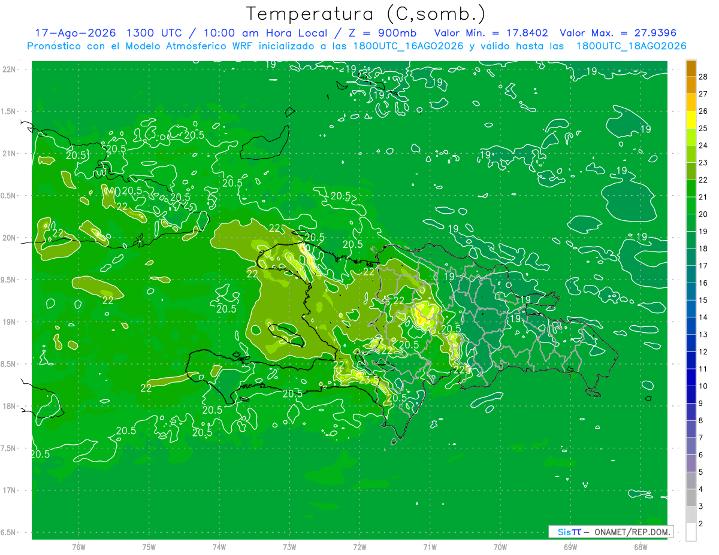Click the light purple swatch between 5 and 6
Viewport: 719px width, 555px height.
[691, 463]
